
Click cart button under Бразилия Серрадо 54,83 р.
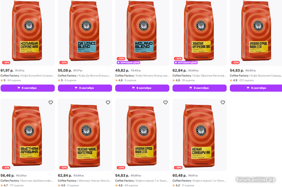coord(256,88)
